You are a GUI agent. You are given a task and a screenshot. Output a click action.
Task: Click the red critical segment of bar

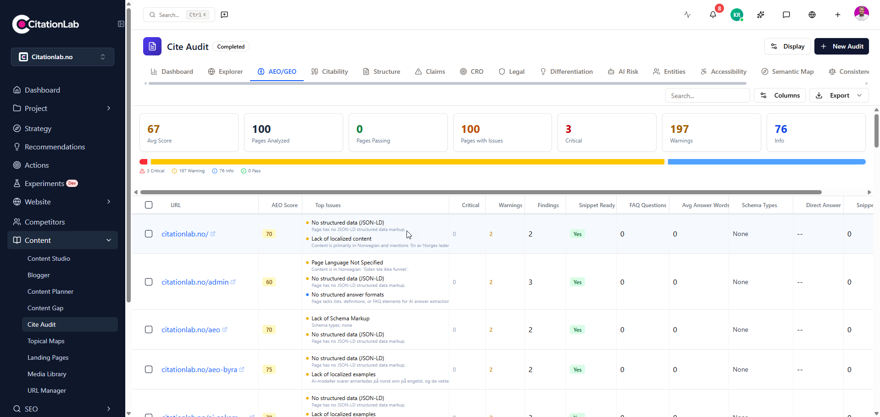pyautogui.click(x=144, y=162)
